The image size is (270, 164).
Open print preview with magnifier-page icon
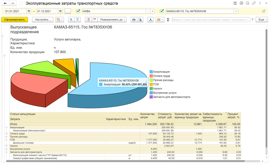(x=140, y=20)
